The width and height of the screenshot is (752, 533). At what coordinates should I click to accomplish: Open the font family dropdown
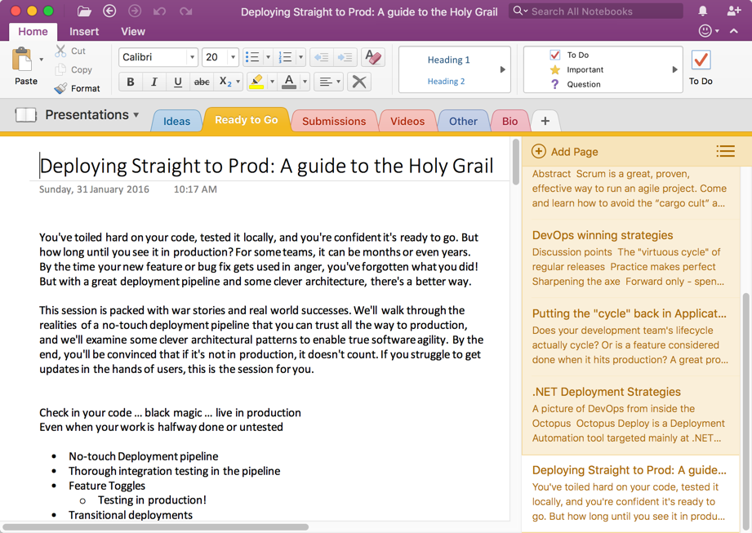click(158, 57)
